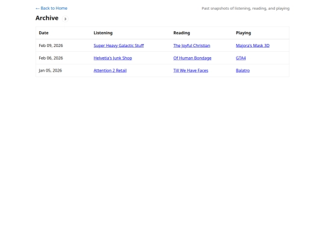The height and width of the screenshot is (244, 325).
Task: Click the archive count badge showing 3
Action: (65, 19)
